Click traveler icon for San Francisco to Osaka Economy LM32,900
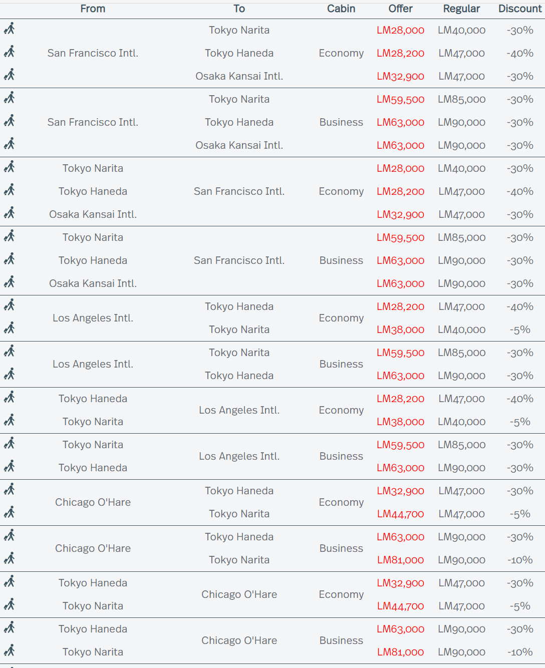 9,75
